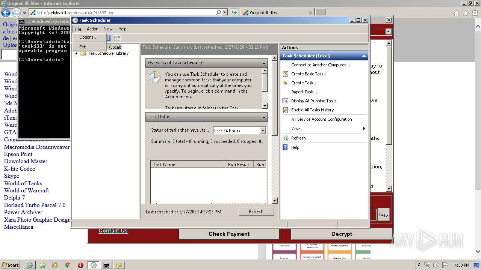Click the clock icon in the Overview section
The height and width of the screenshot is (270, 481).
click(154, 77)
